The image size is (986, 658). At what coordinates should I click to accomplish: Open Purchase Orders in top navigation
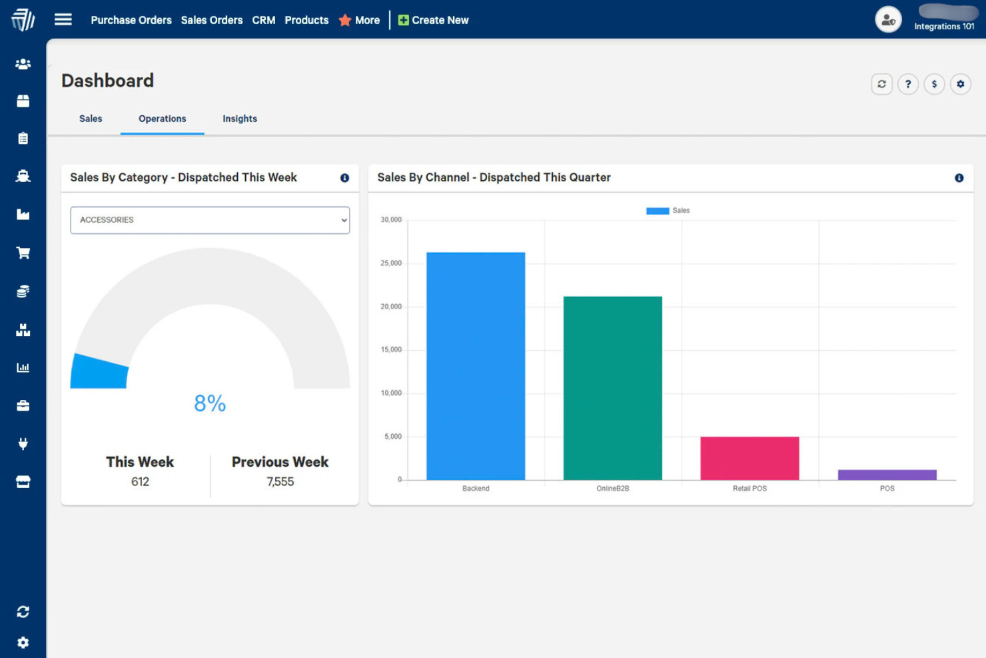131,20
